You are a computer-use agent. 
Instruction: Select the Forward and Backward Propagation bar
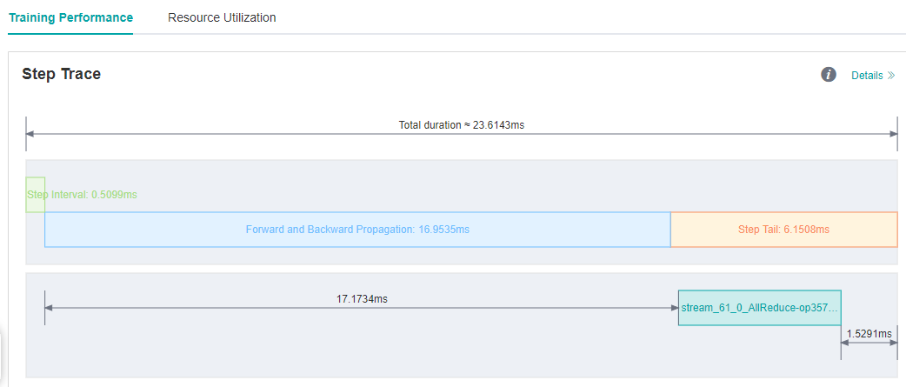tap(357, 230)
